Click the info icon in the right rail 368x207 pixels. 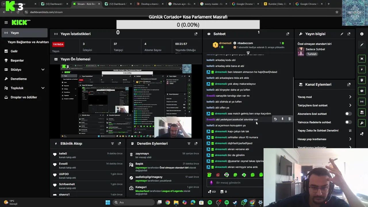[x=362, y=34]
